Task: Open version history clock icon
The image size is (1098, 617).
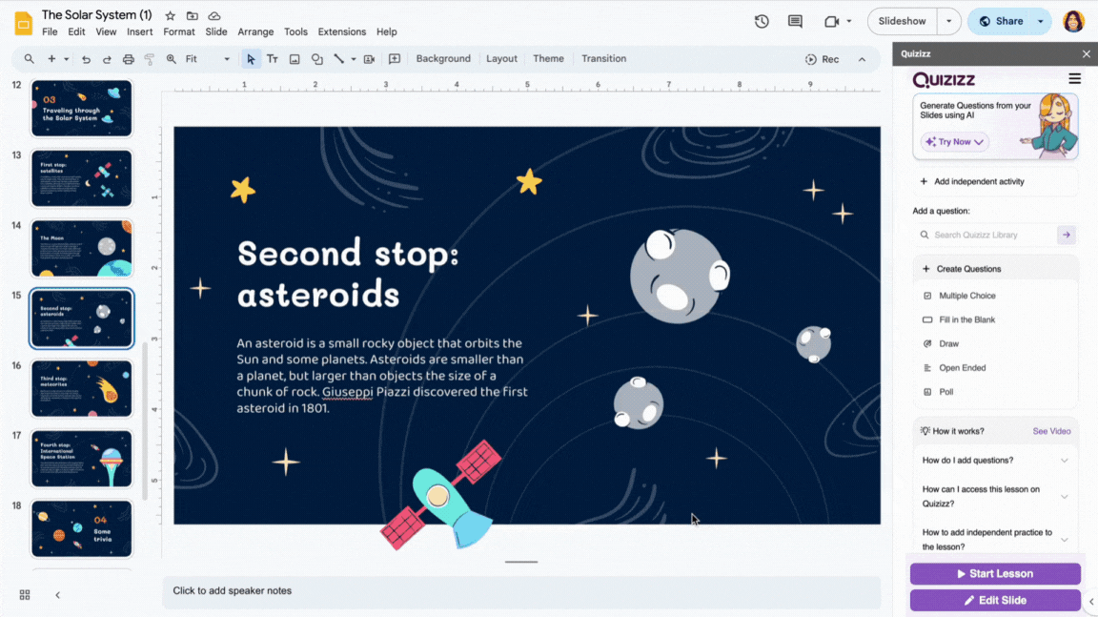Action: [762, 22]
